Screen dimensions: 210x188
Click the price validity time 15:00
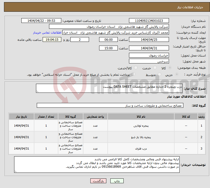click(108, 48)
